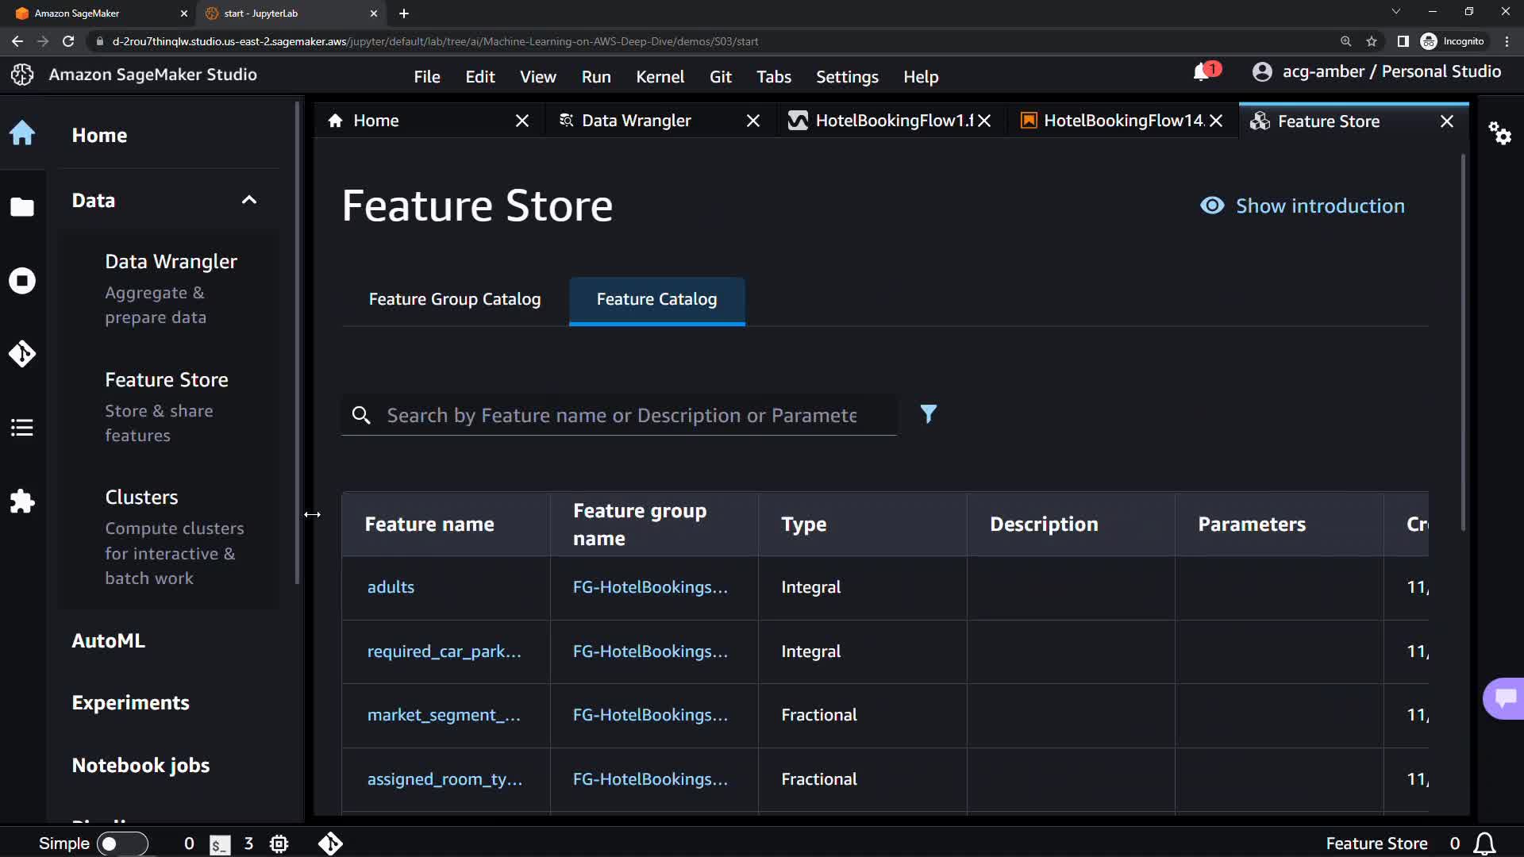1524x857 pixels.
Task: Click the main panel vertical scrollbar
Action: [1463, 341]
